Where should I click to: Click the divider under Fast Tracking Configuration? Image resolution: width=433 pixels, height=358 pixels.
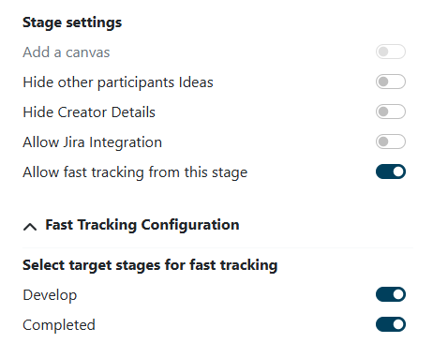click(x=217, y=247)
